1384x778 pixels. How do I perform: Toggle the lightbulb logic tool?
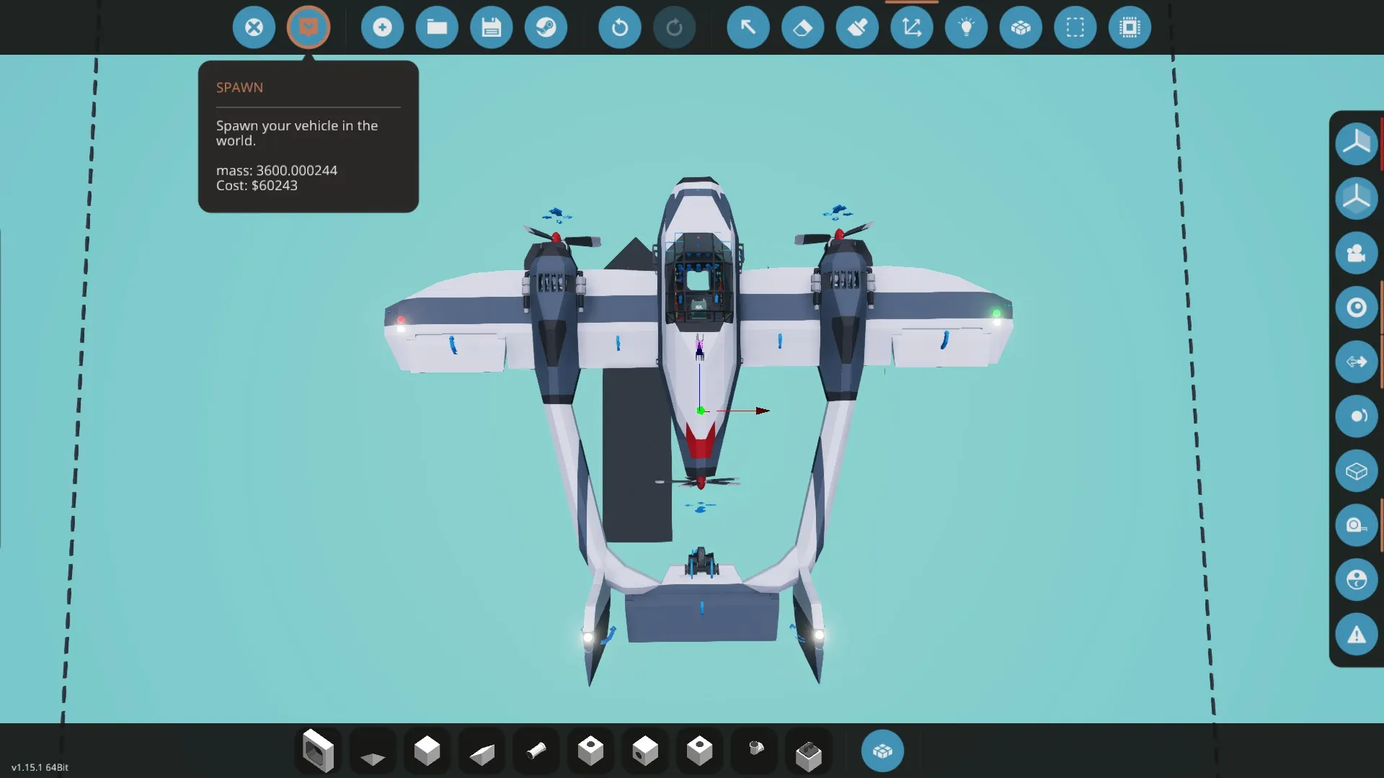click(x=966, y=28)
